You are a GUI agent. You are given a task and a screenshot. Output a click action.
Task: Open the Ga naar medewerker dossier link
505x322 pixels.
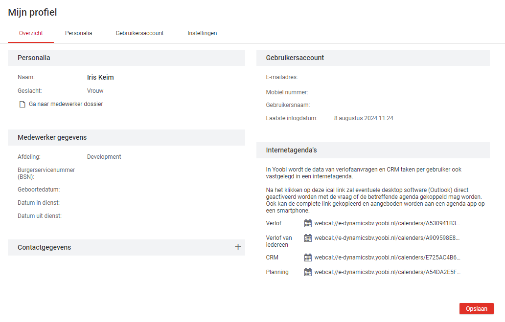[x=66, y=104]
